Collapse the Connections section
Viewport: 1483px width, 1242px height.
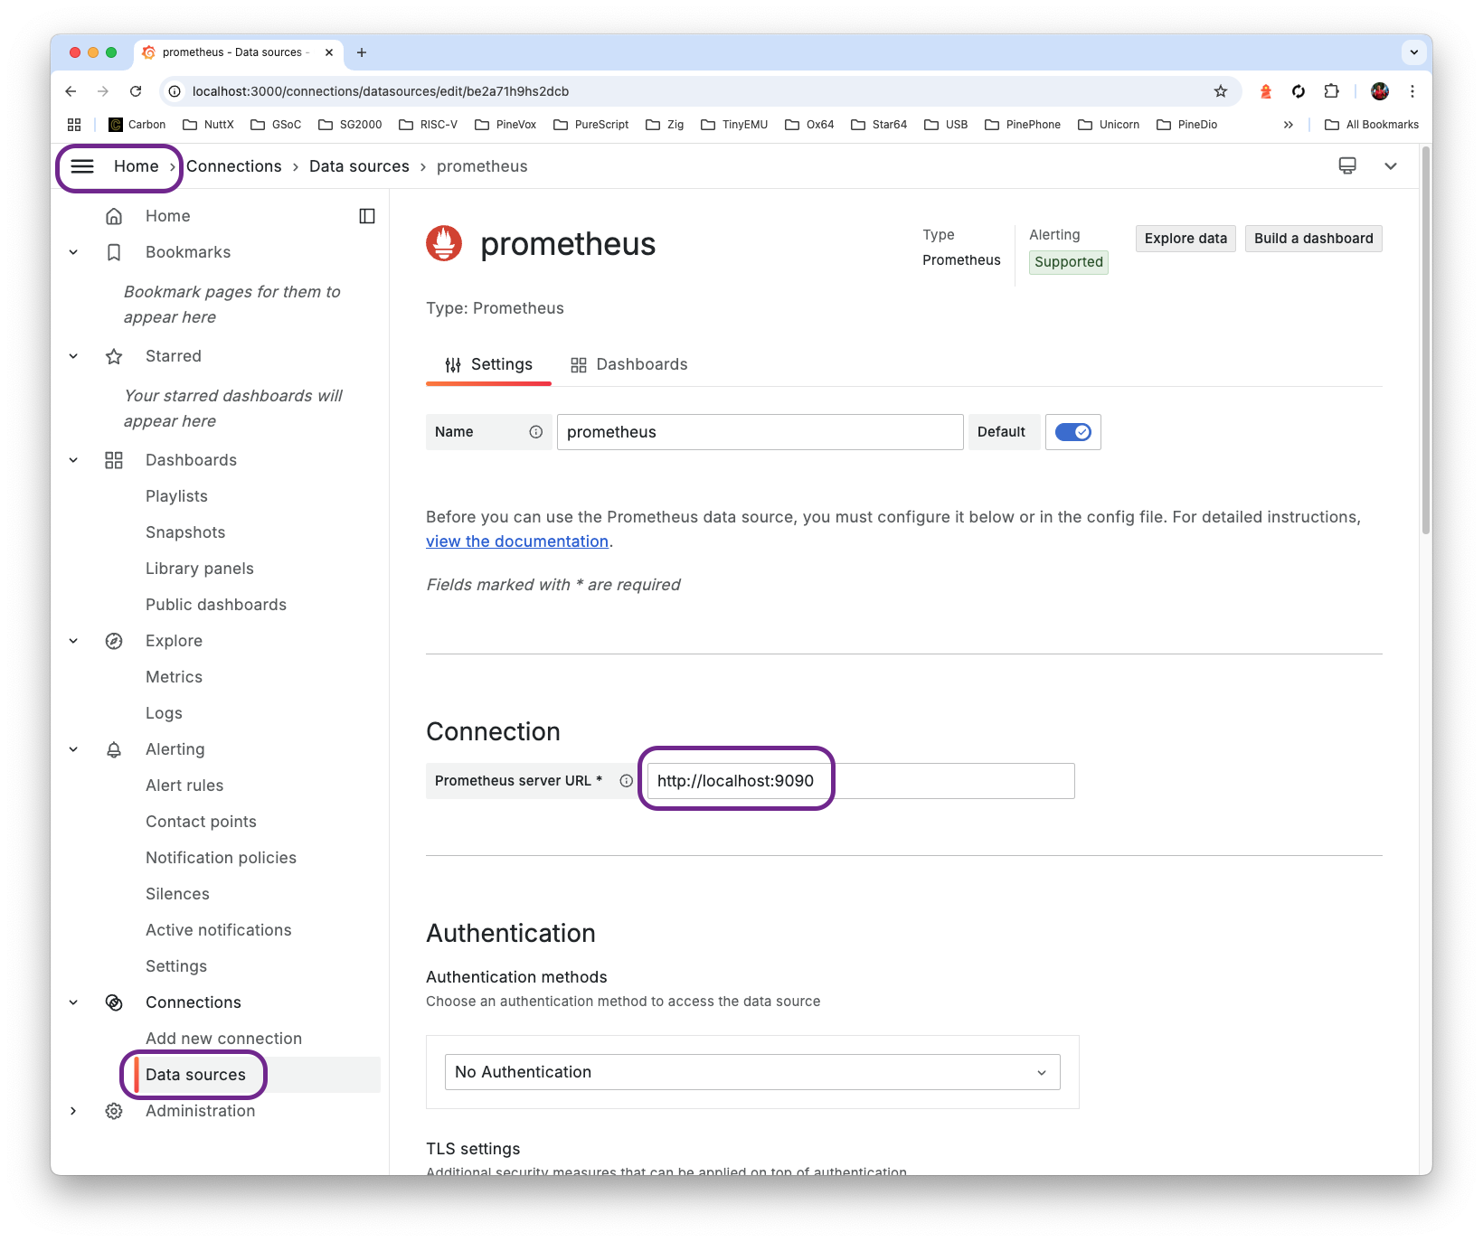pyautogui.click(x=73, y=1002)
